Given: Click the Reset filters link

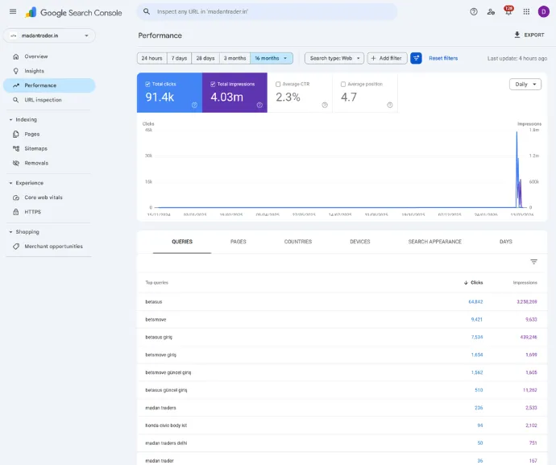Looking at the screenshot, I should click(443, 58).
